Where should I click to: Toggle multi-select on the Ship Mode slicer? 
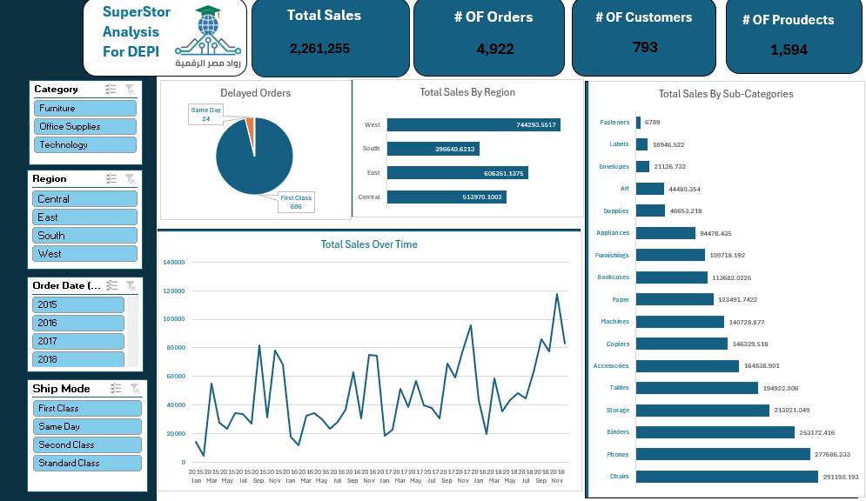click(116, 389)
